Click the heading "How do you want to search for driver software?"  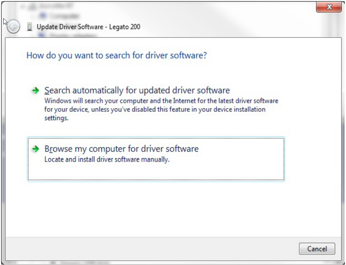pos(117,55)
